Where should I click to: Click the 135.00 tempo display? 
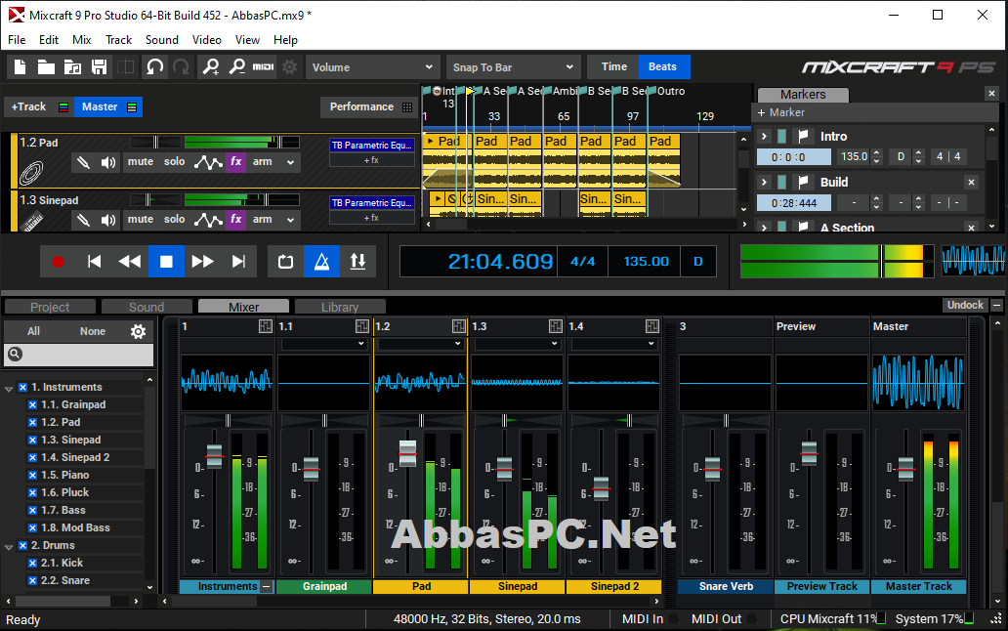tap(646, 262)
